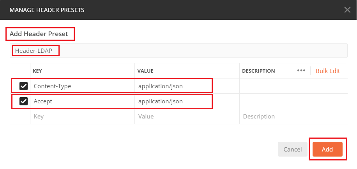Click the description cell for Content-Type

pos(292,86)
